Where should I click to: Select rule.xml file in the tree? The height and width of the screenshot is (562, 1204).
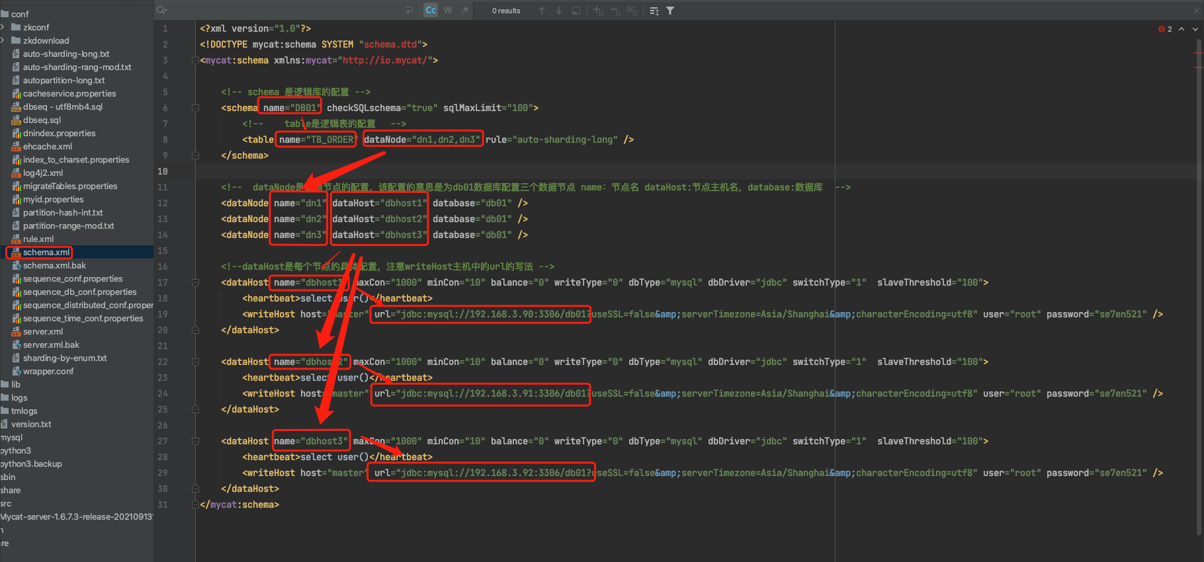tap(38, 239)
